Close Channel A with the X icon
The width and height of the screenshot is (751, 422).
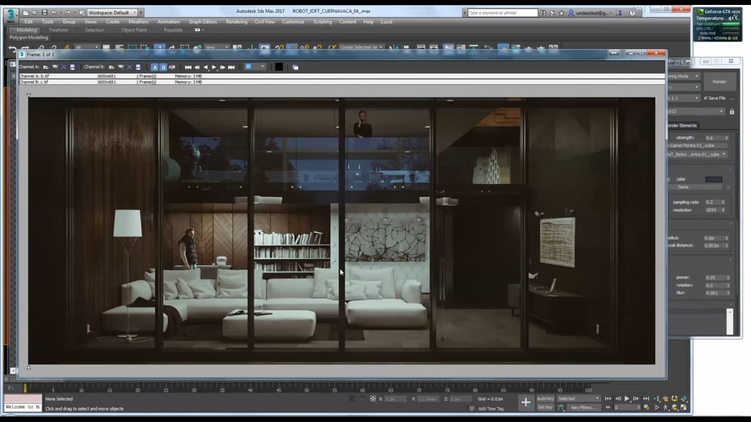tap(64, 67)
